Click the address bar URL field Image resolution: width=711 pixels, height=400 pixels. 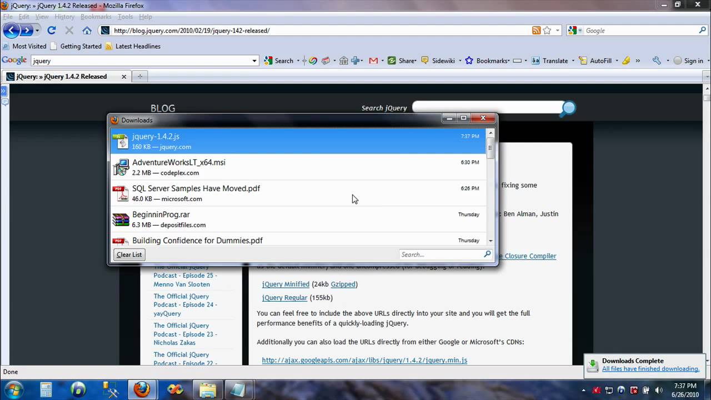[321, 31]
